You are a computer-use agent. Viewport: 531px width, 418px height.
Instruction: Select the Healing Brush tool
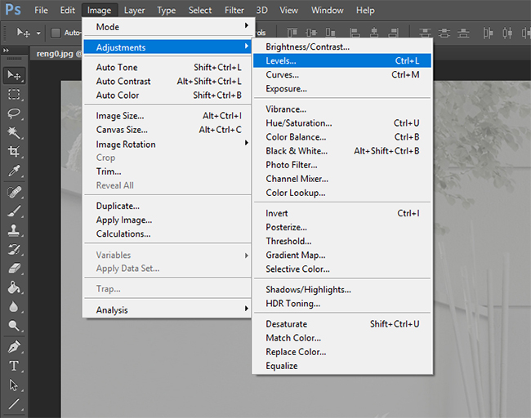click(x=14, y=192)
